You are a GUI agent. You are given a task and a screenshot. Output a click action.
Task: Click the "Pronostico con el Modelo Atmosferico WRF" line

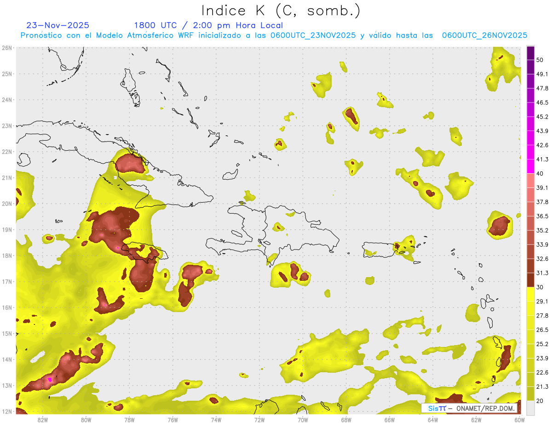pyautogui.click(x=274, y=35)
